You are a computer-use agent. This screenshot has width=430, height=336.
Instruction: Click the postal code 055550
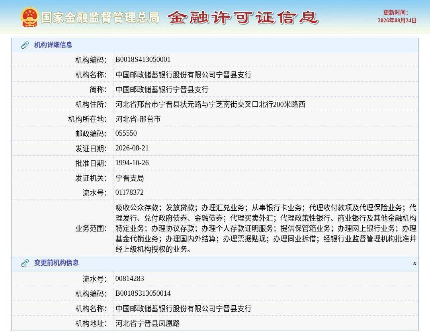(x=126, y=133)
